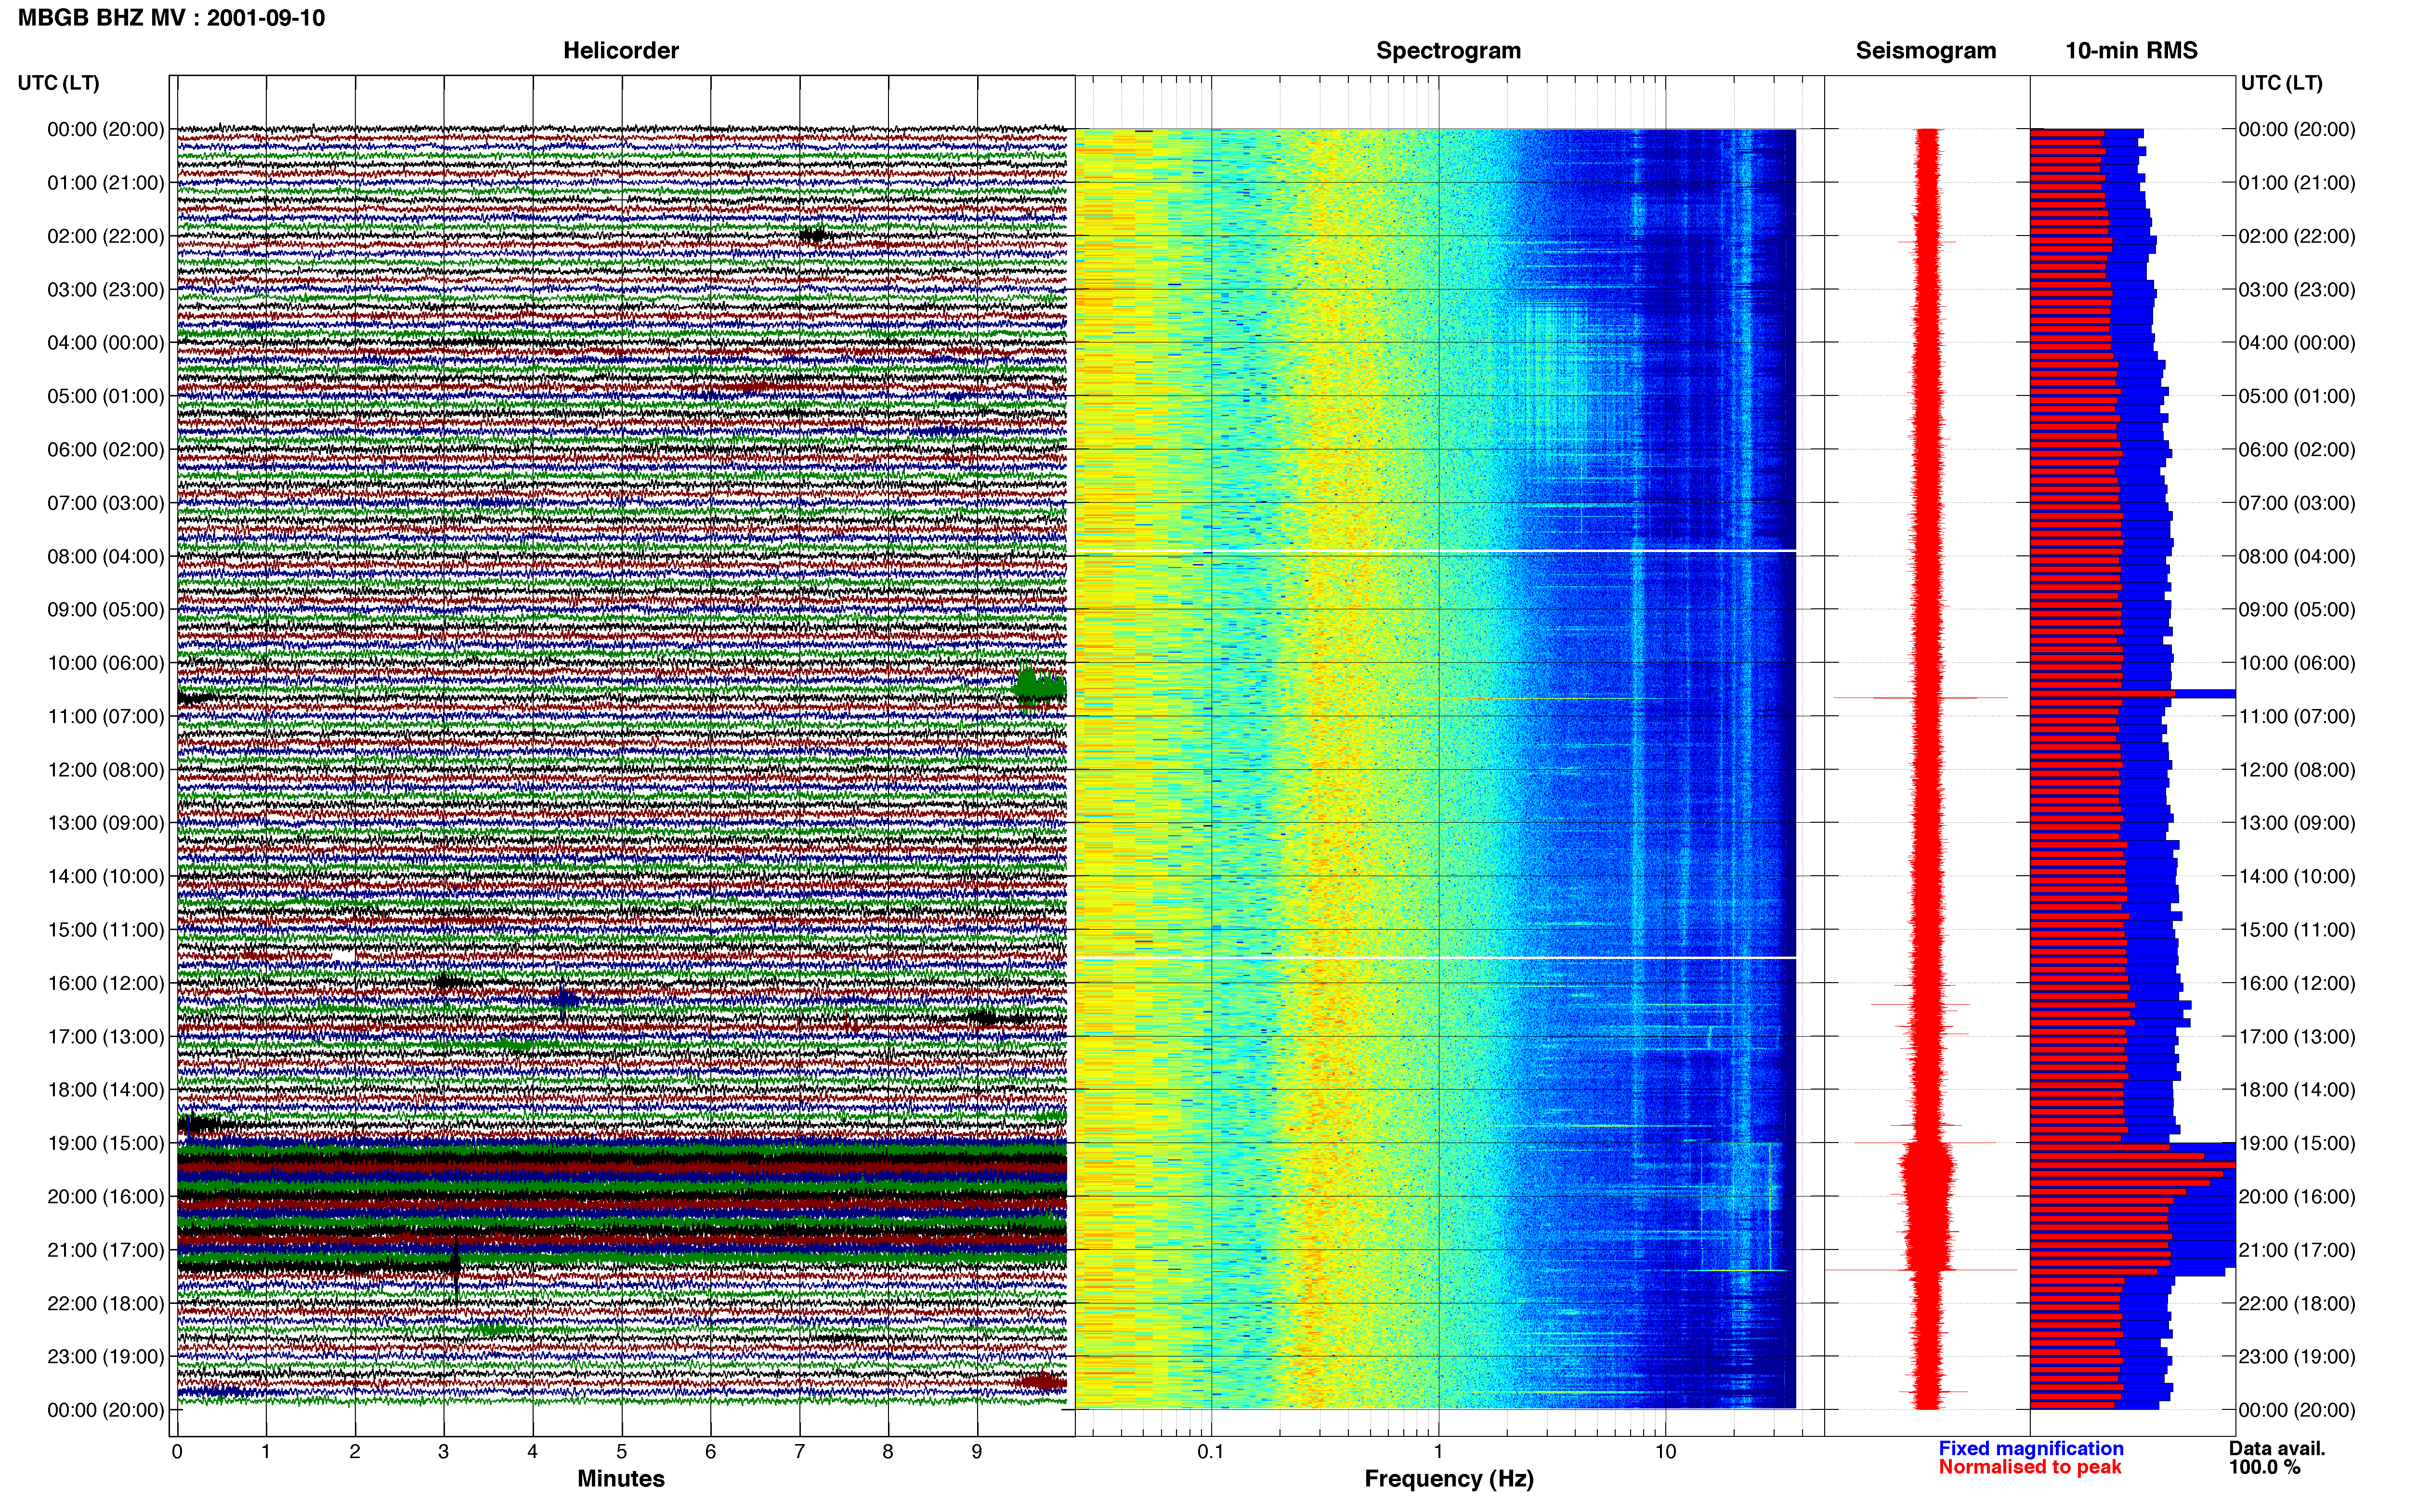This screenshot has width=2417, height=1512.
Task: Click the right time label '19:00 (15:00)'
Action: (x=2297, y=1143)
